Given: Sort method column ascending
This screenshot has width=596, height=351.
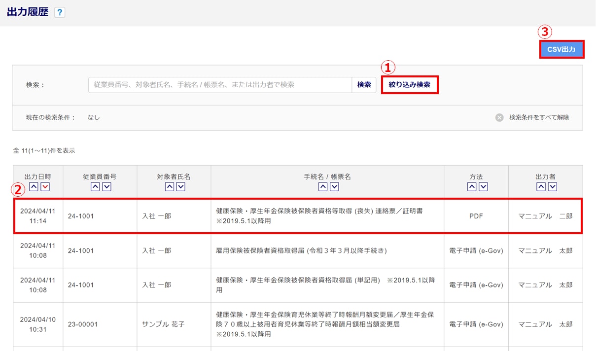Looking at the screenshot, I should [x=471, y=187].
